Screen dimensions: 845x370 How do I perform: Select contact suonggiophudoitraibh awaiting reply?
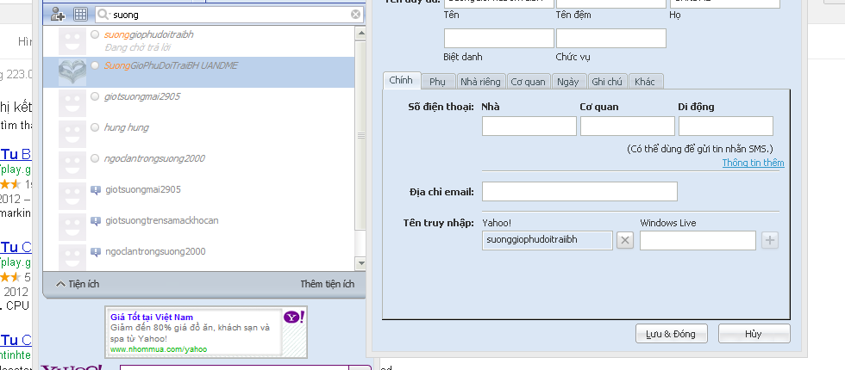point(198,41)
